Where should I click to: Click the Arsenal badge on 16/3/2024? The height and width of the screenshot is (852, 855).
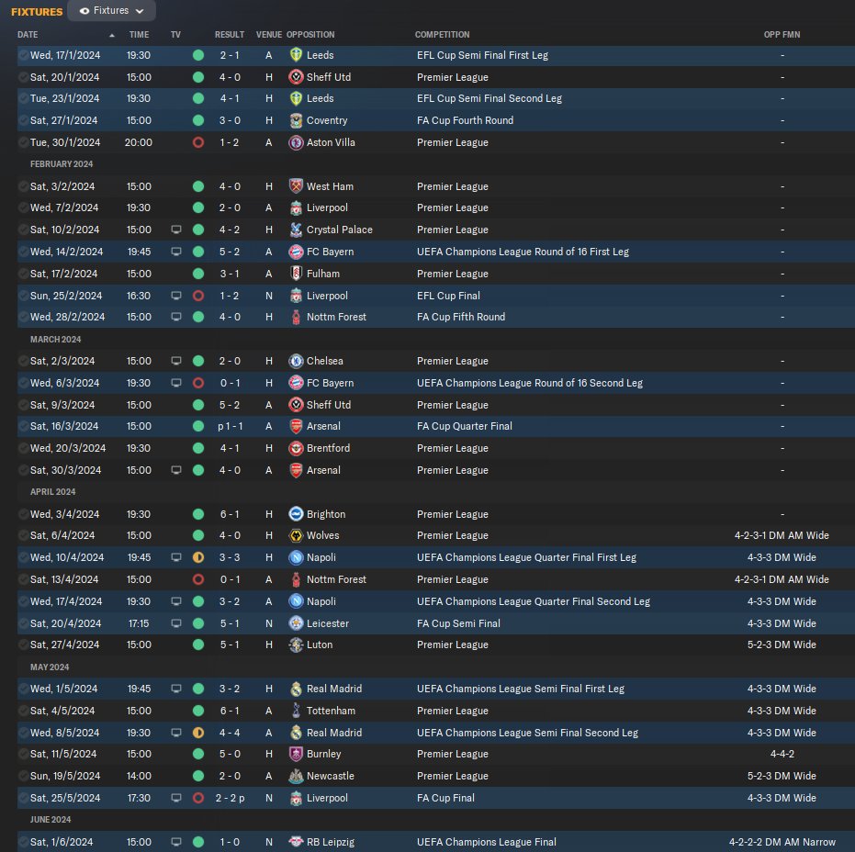(x=296, y=426)
